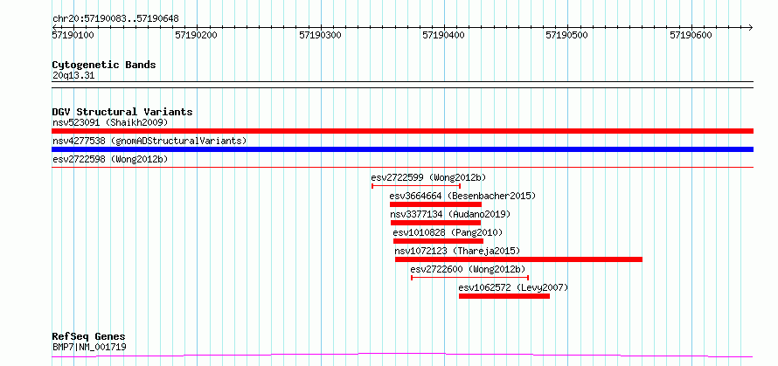Select the Cytogenetic Bands track heading

(x=104, y=65)
